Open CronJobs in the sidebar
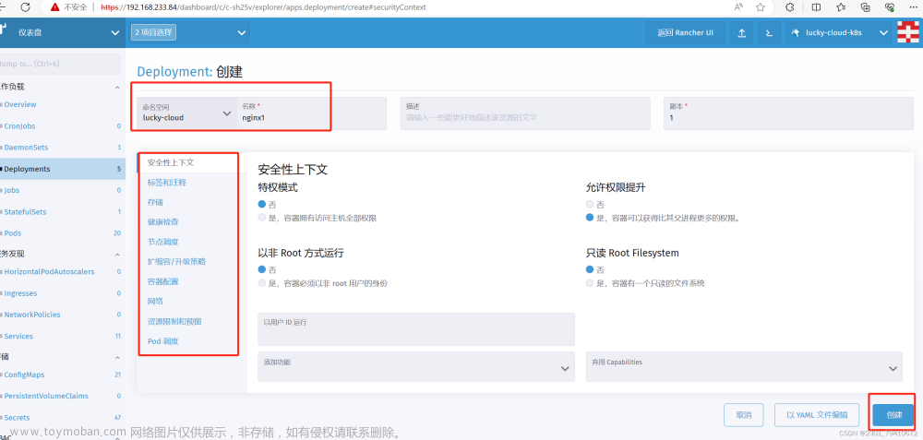The image size is (923, 440). click(20, 125)
